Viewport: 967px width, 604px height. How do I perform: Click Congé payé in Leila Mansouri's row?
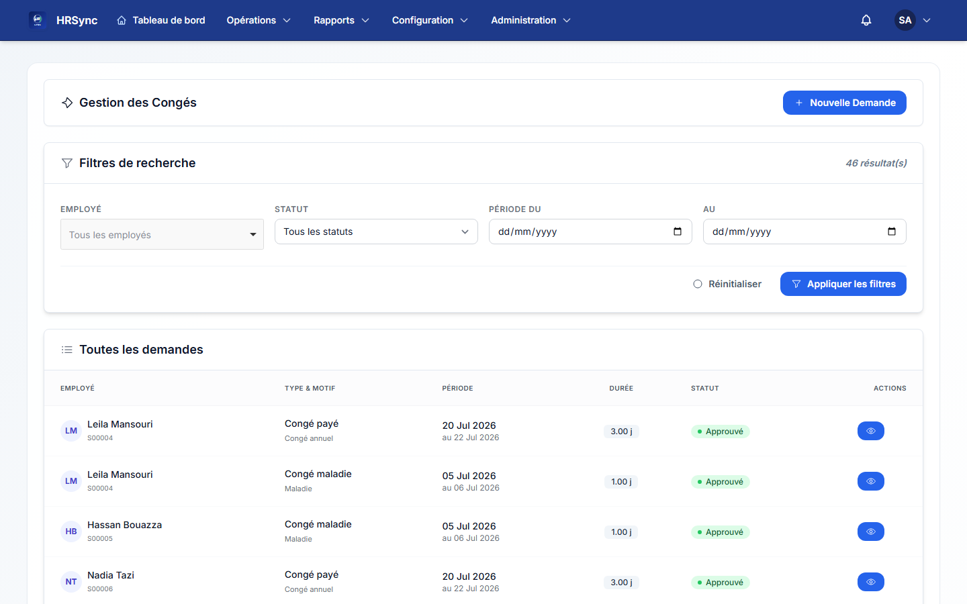click(312, 424)
